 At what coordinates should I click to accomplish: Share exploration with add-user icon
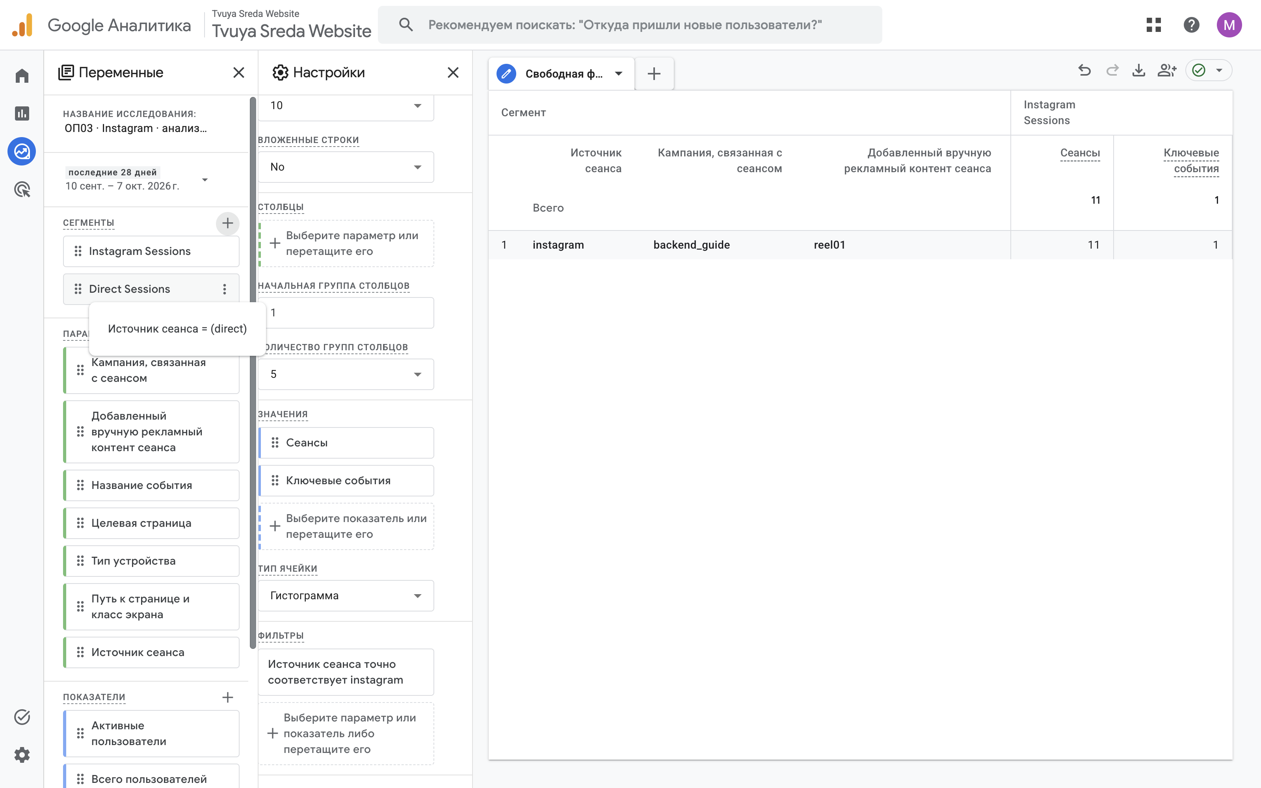[x=1167, y=71]
